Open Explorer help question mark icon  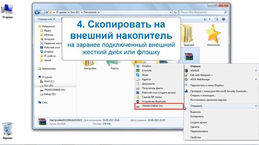coord(223,19)
